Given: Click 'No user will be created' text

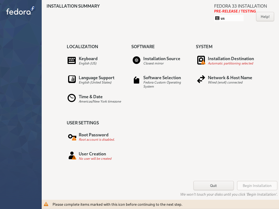Looking at the screenshot, I should click(95, 159).
